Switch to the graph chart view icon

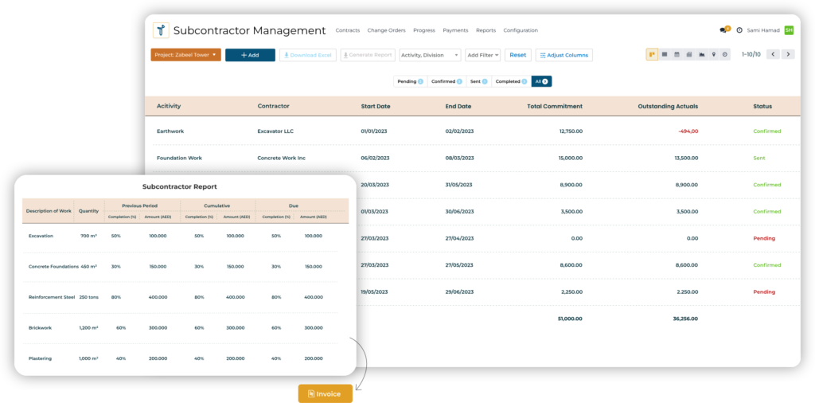(x=701, y=55)
